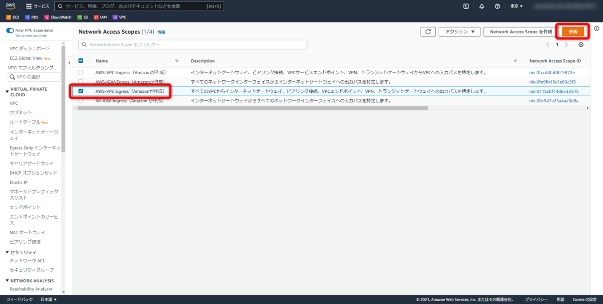Collapse the セキュリティ section

7,252
